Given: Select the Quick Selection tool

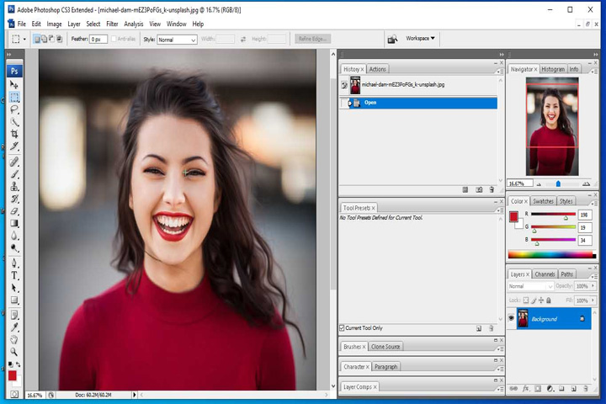Looking at the screenshot, I should coord(14,122).
